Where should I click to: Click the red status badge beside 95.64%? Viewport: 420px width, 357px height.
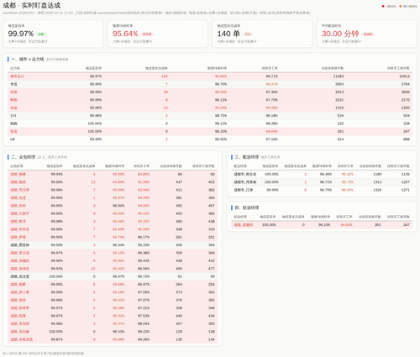(x=147, y=34)
